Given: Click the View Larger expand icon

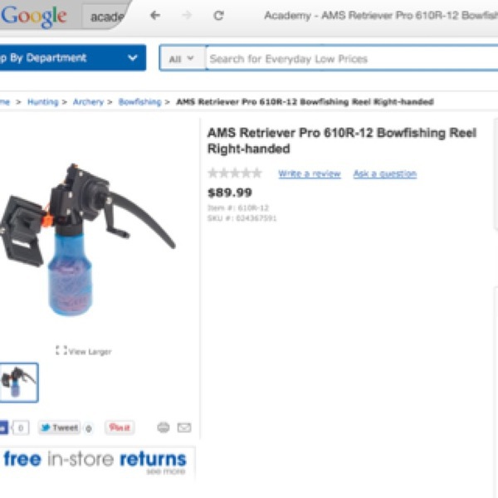Looking at the screenshot, I should (x=61, y=350).
